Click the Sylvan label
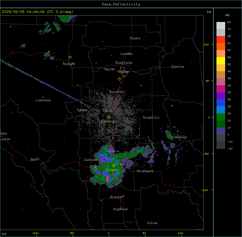Viewport: 242px width, 237px height. click(109, 69)
